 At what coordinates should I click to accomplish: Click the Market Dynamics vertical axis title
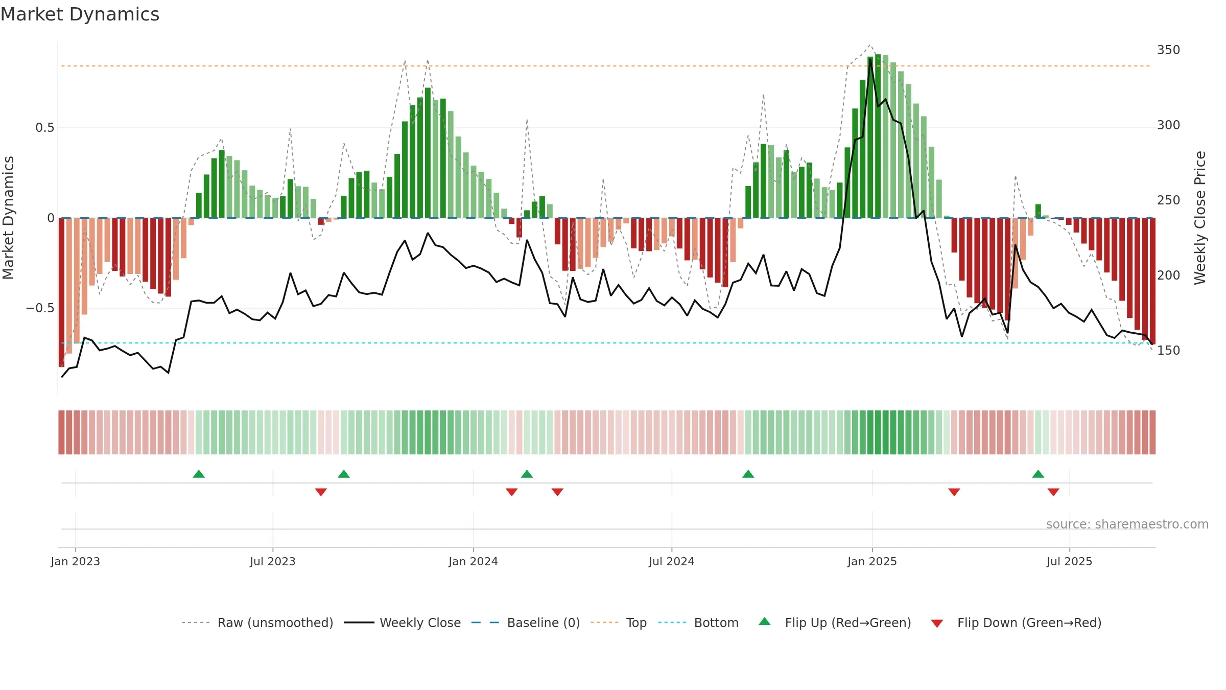coord(8,218)
